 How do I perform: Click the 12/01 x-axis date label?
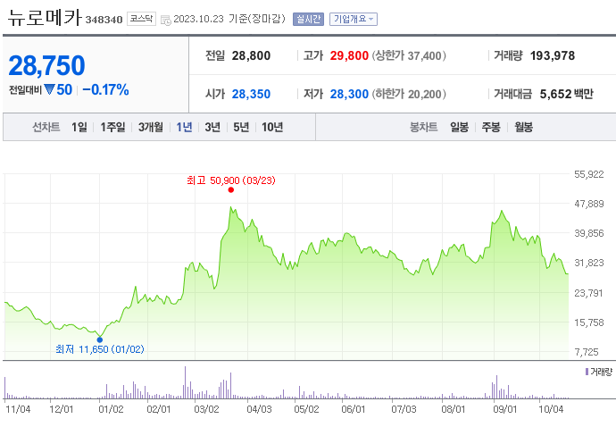62,409
